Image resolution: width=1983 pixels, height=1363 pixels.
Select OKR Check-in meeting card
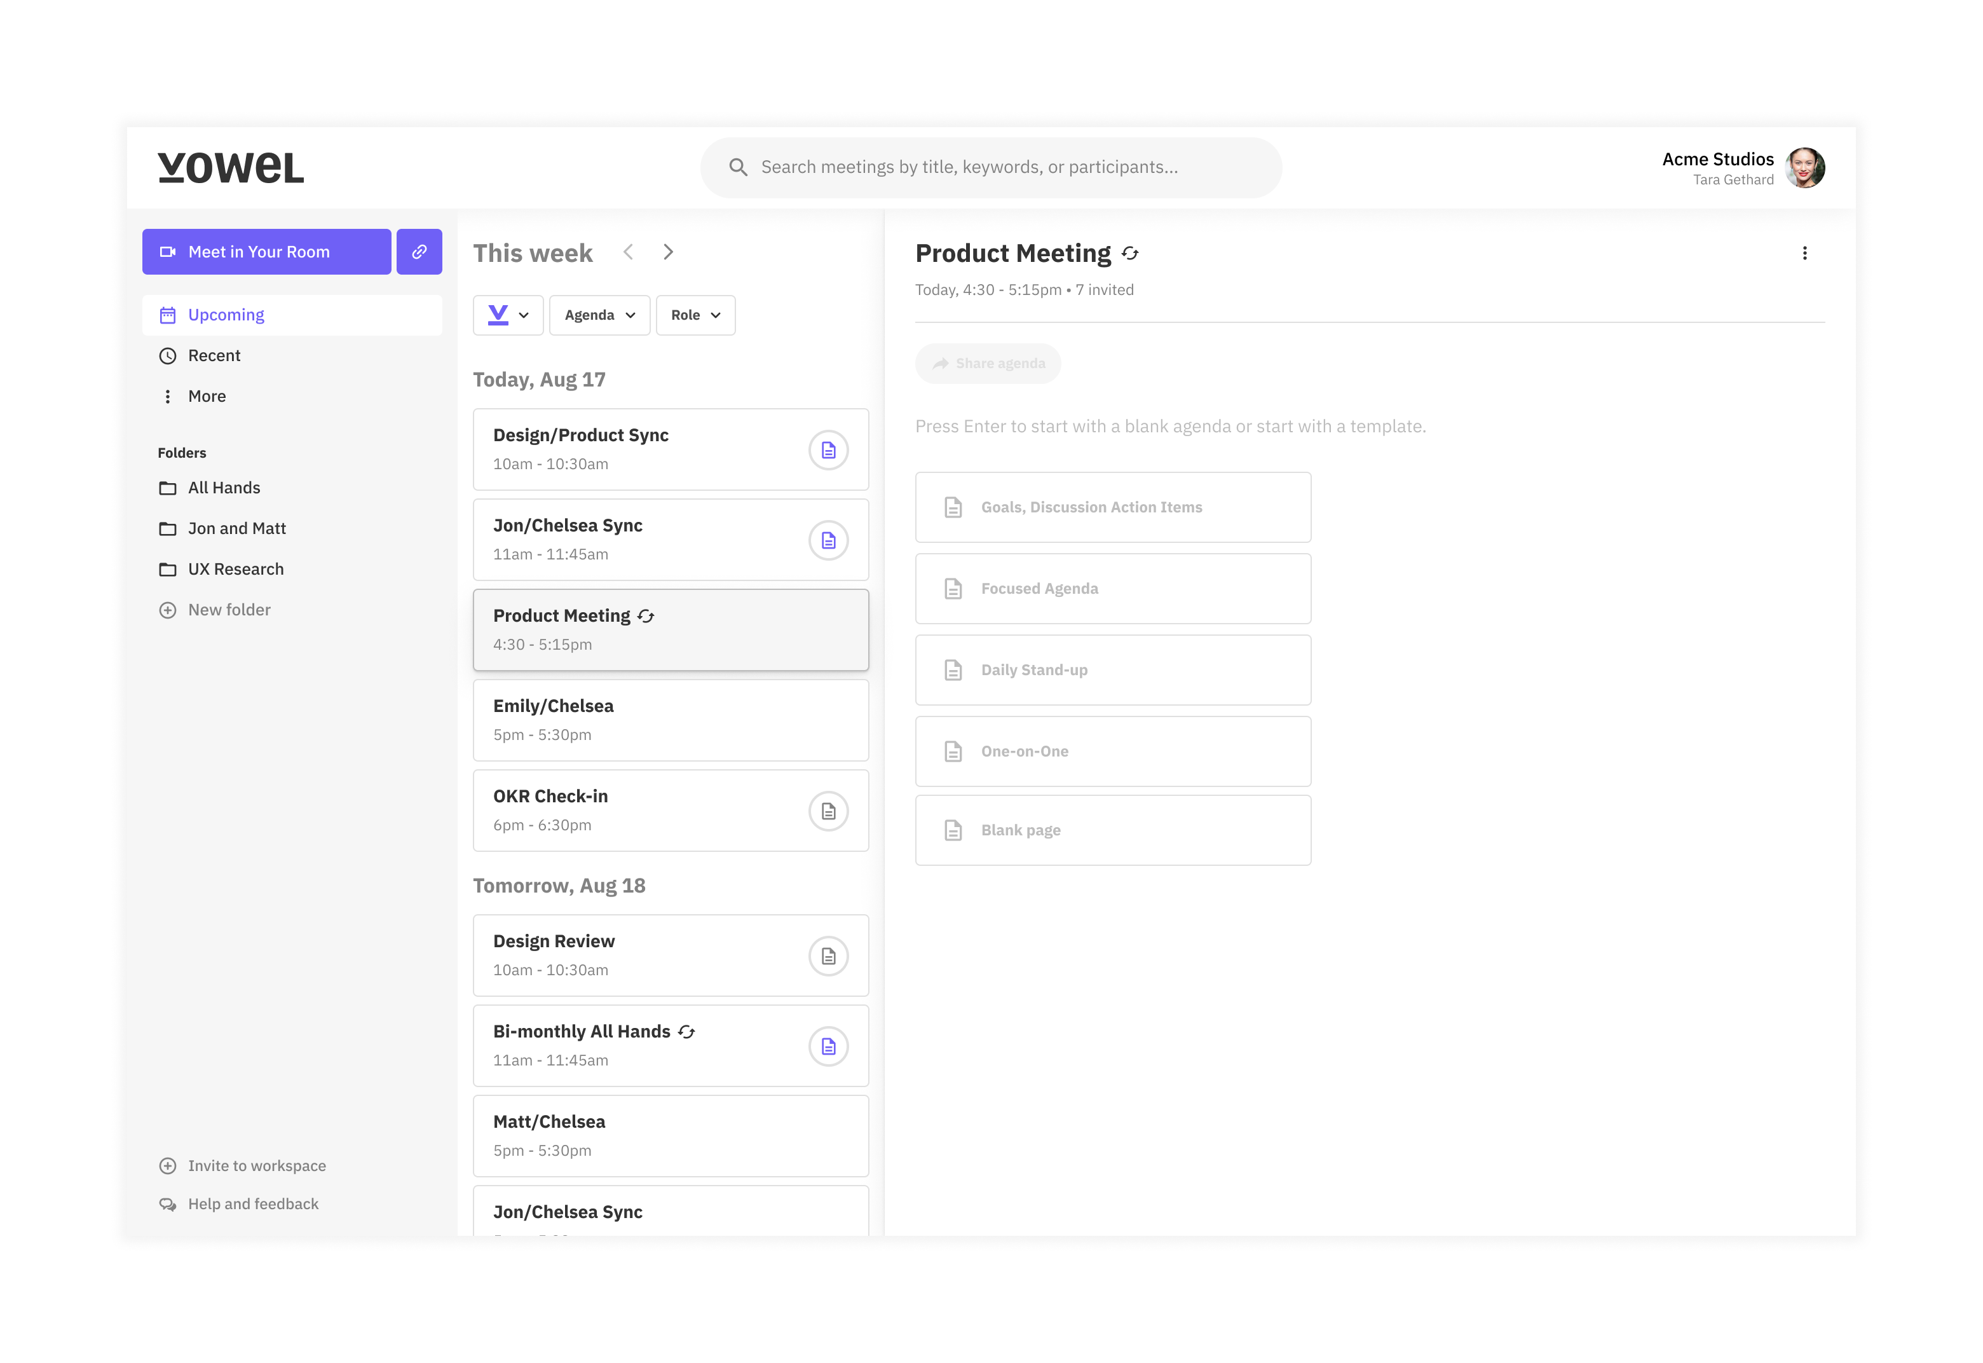(x=671, y=811)
